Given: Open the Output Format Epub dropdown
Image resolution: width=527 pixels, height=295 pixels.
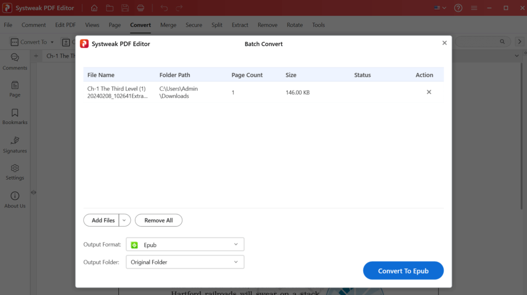Looking at the screenshot, I should tap(185, 245).
